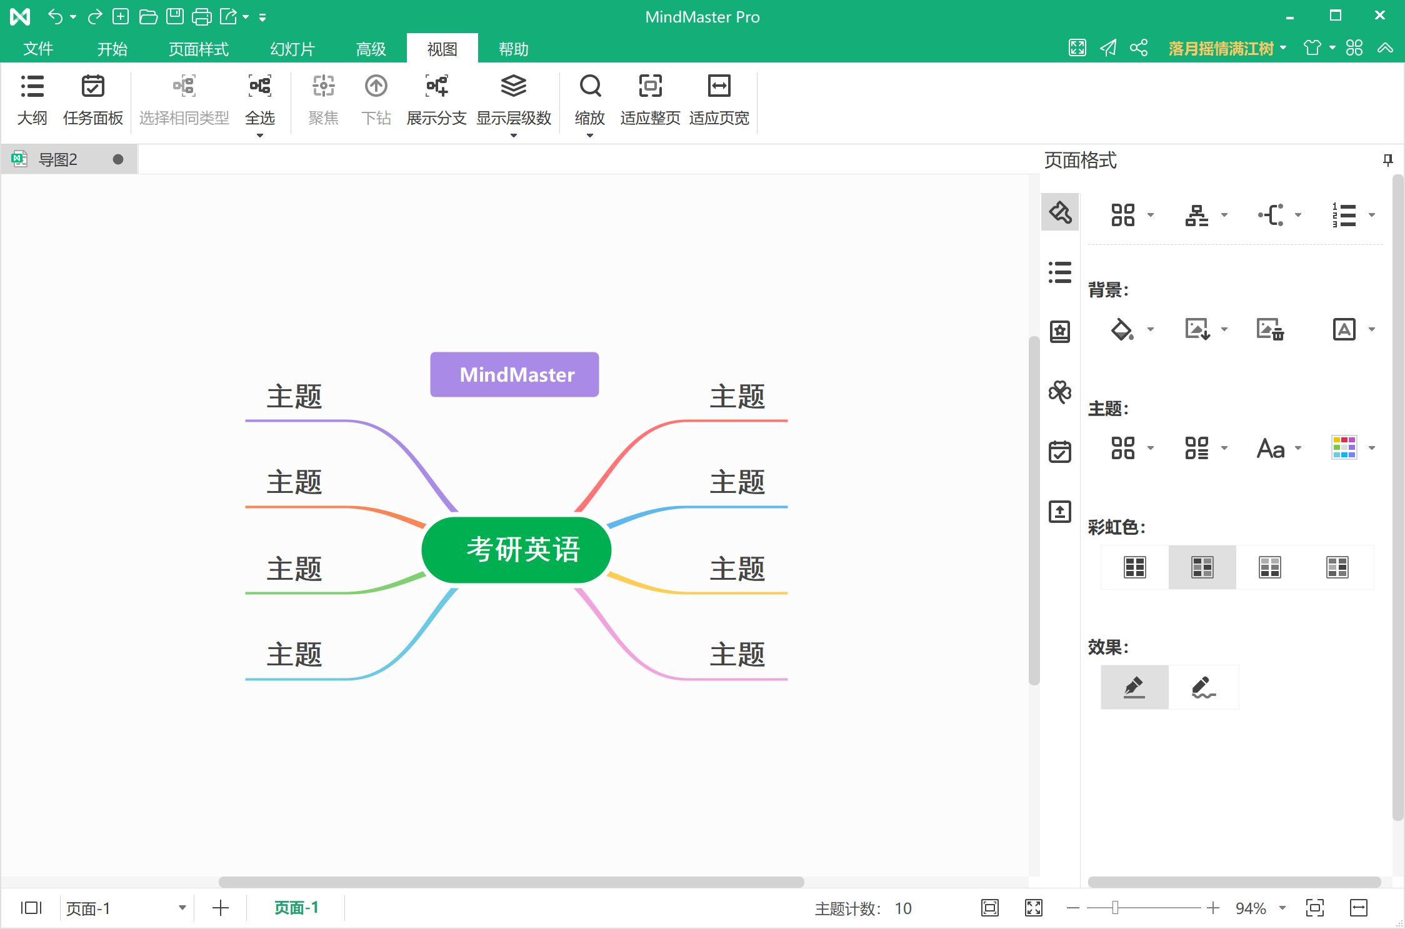
Task: Open the 文件 menu
Action: pos(37,49)
